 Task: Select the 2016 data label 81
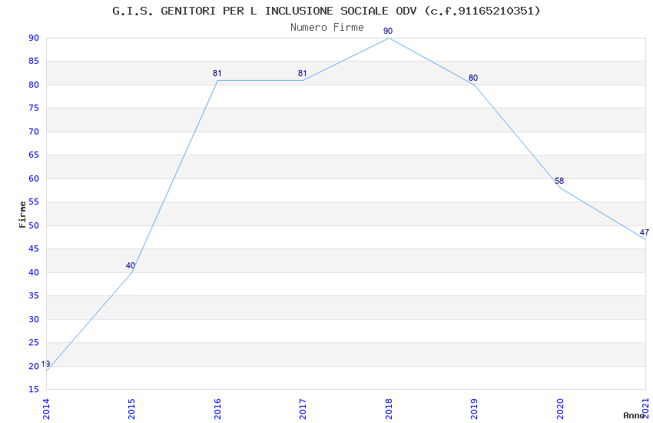pyautogui.click(x=217, y=73)
